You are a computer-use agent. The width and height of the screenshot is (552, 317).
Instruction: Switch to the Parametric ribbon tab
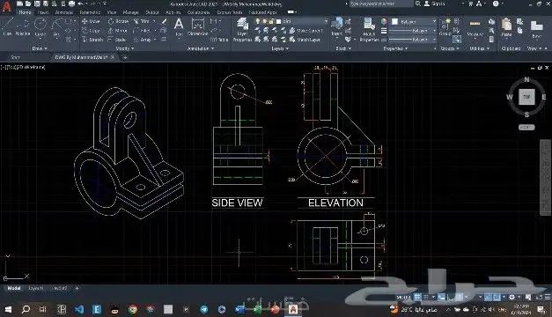[90, 12]
